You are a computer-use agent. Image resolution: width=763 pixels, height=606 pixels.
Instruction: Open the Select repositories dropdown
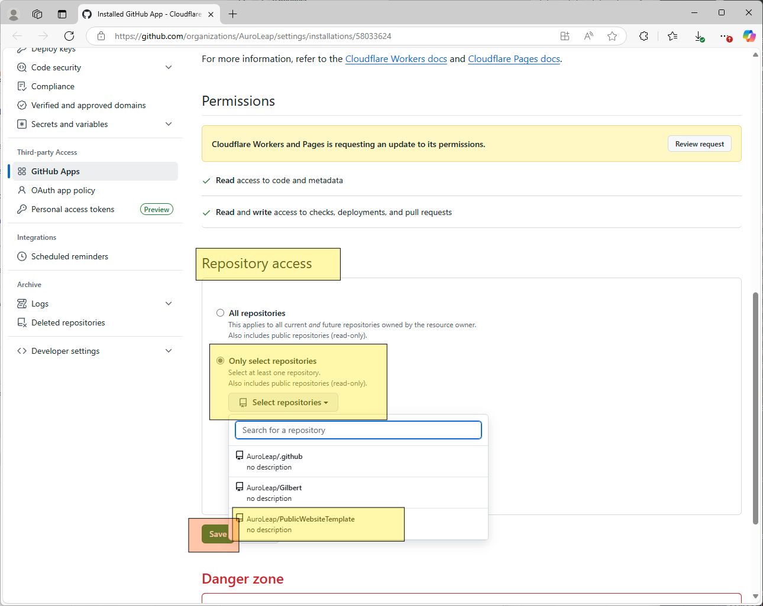pyautogui.click(x=283, y=403)
